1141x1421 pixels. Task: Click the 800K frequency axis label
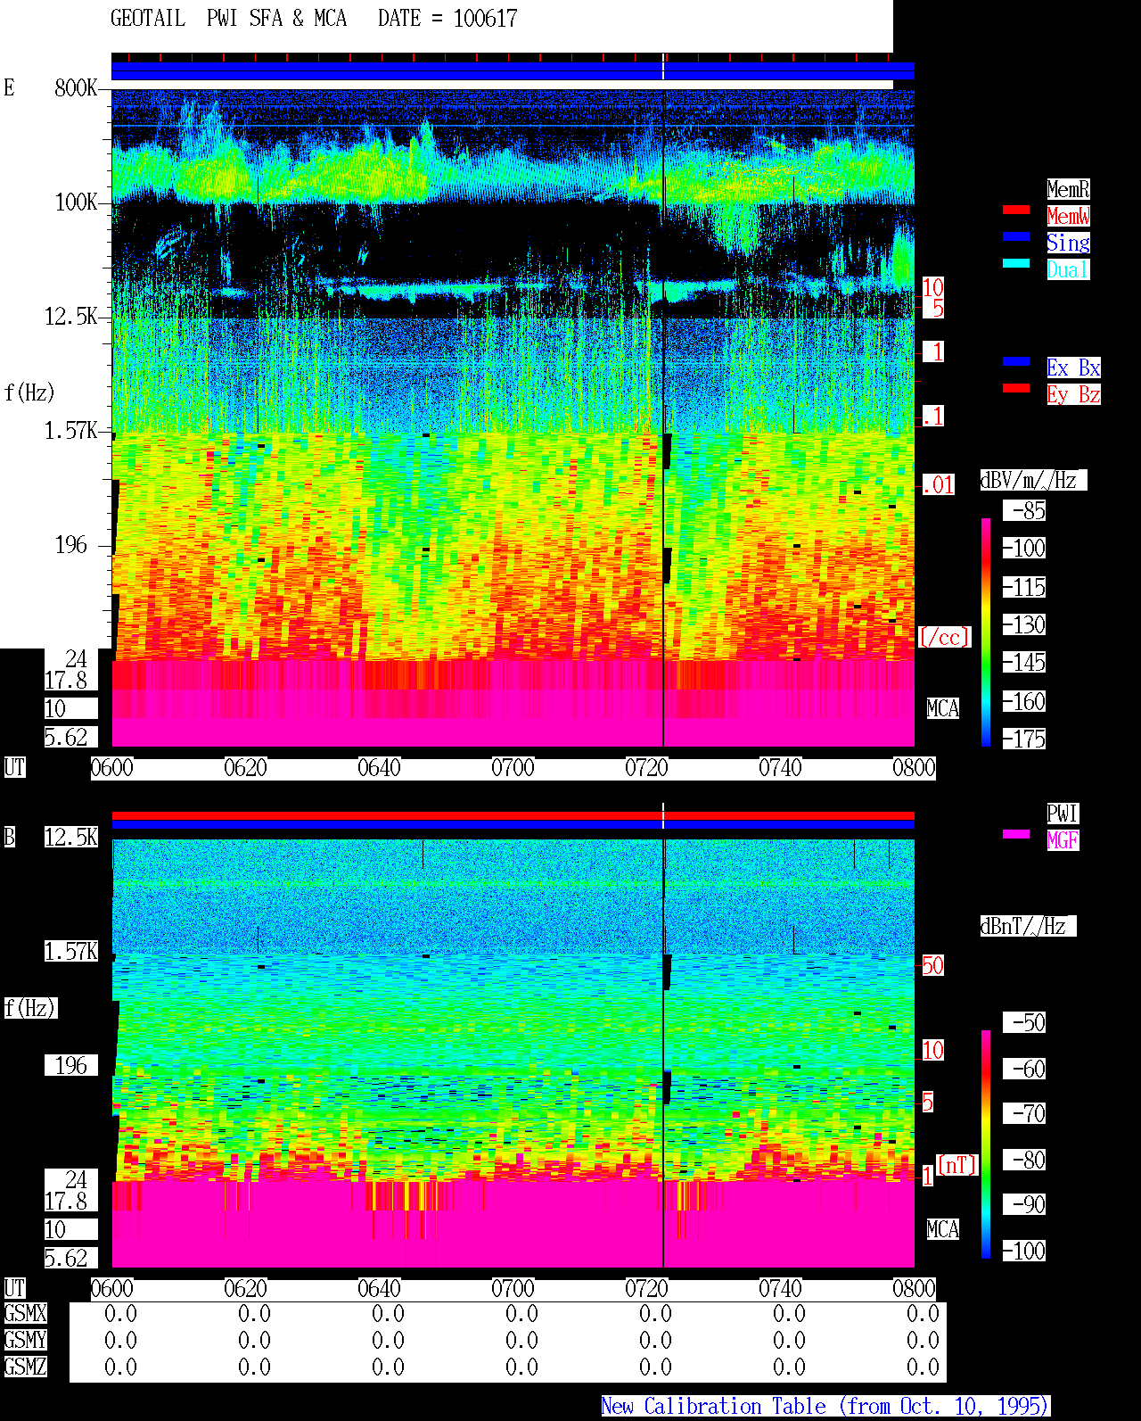click(x=76, y=88)
